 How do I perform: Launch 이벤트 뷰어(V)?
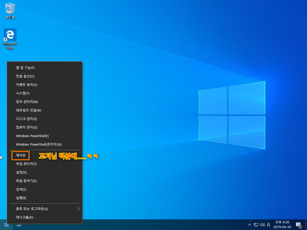tap(45, 85)
